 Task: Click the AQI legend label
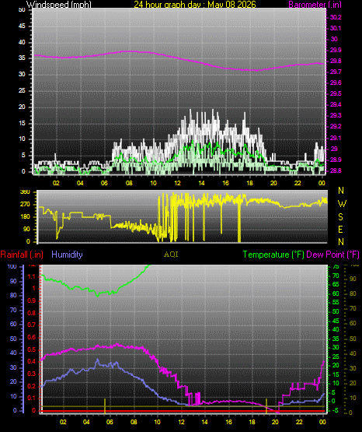point(171,255)
